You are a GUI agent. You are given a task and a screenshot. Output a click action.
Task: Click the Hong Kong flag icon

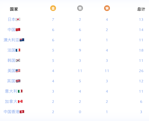click(x=22, y=112)
